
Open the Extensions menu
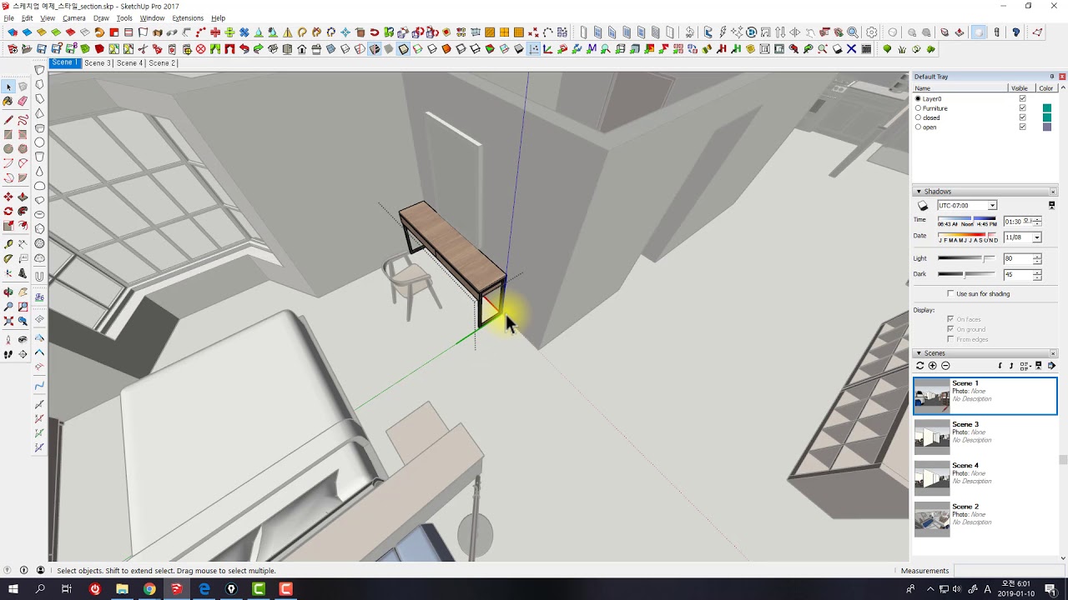(188, 18)
